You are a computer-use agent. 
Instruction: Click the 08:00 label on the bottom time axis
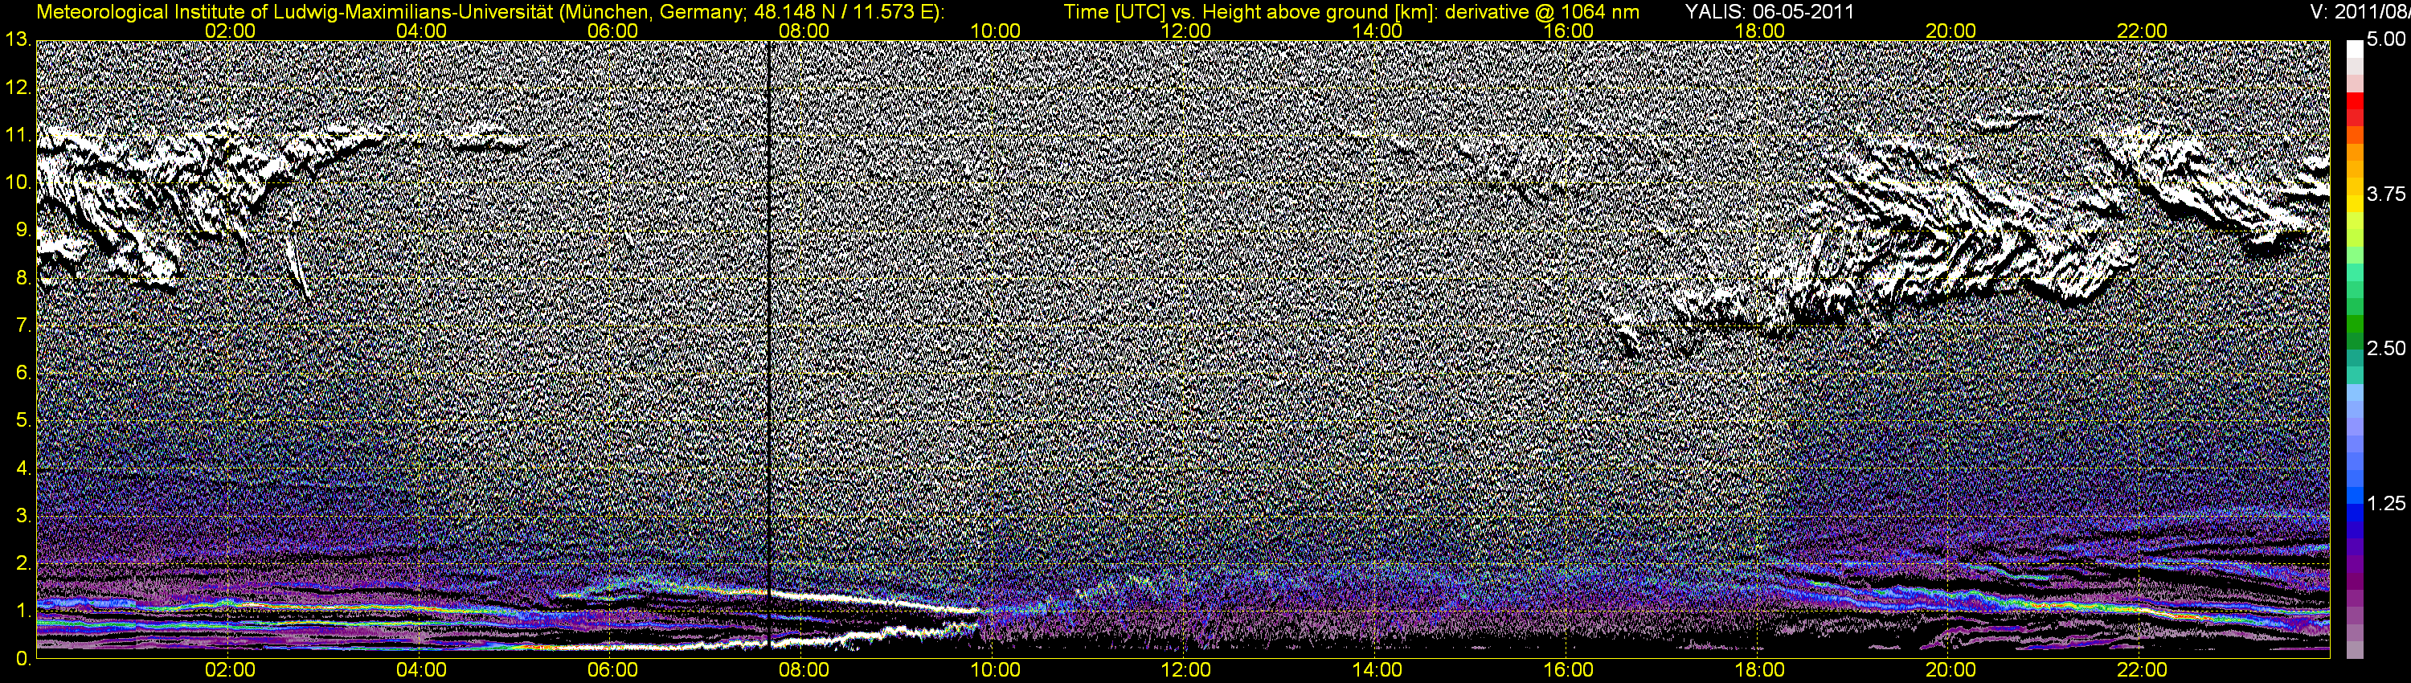804,671
